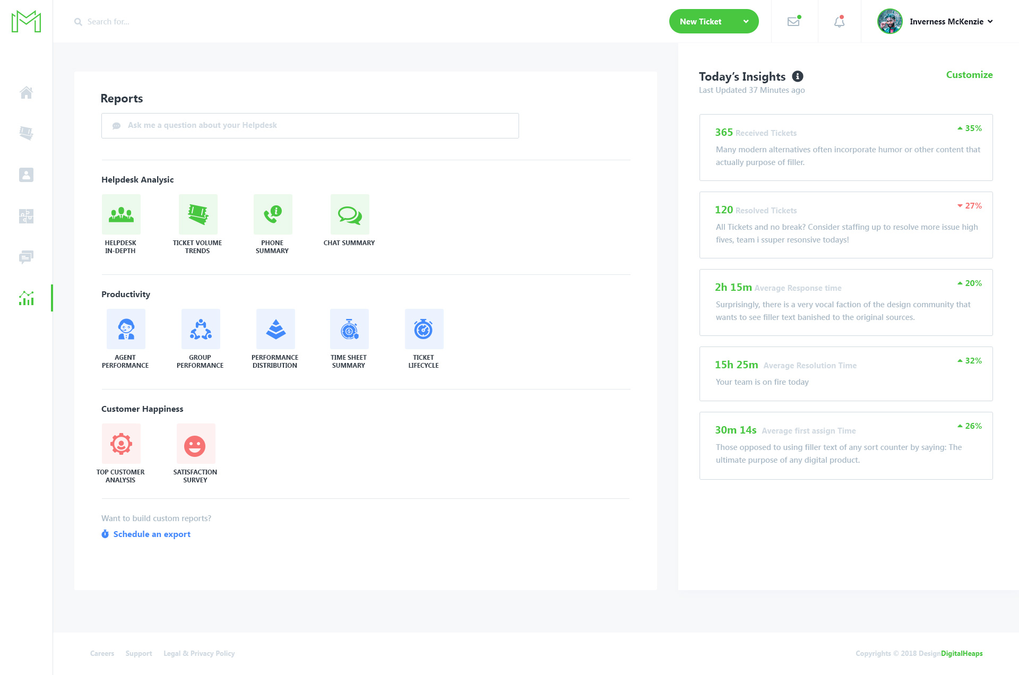Open the inbox envelope icon
The width and height of the screenshot is (1019, 675).
793,21
